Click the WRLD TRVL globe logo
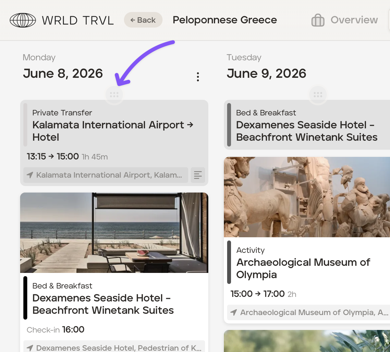 pos(22,20)
